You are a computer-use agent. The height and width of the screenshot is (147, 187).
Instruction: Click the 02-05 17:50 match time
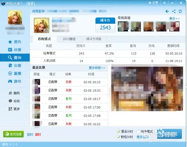tap(92, 107)
